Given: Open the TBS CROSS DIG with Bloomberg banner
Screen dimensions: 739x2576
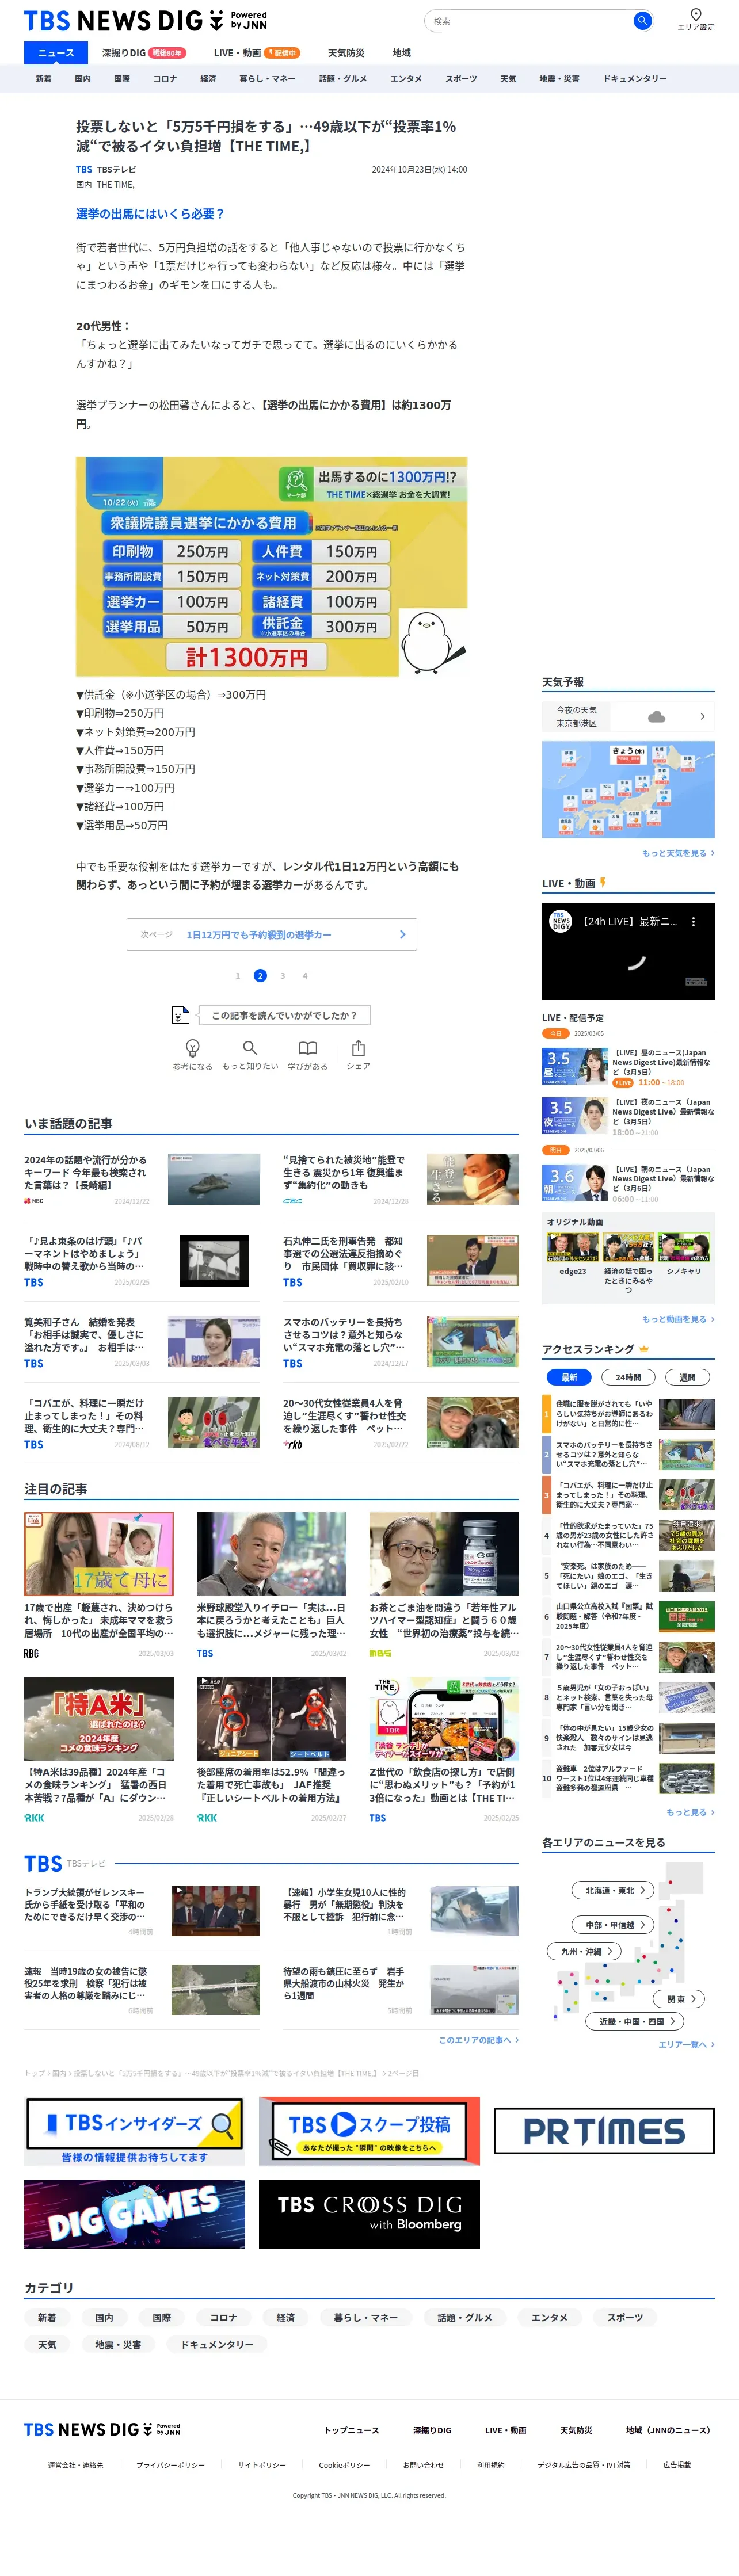Looking at the screenshot, I should [x=369, y=2214].
